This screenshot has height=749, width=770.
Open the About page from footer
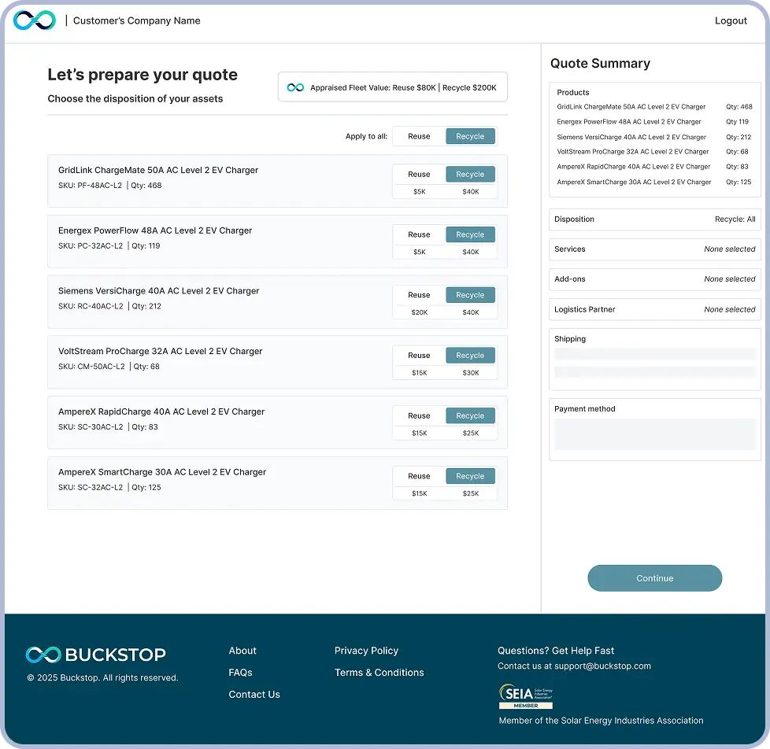[242, 651]
